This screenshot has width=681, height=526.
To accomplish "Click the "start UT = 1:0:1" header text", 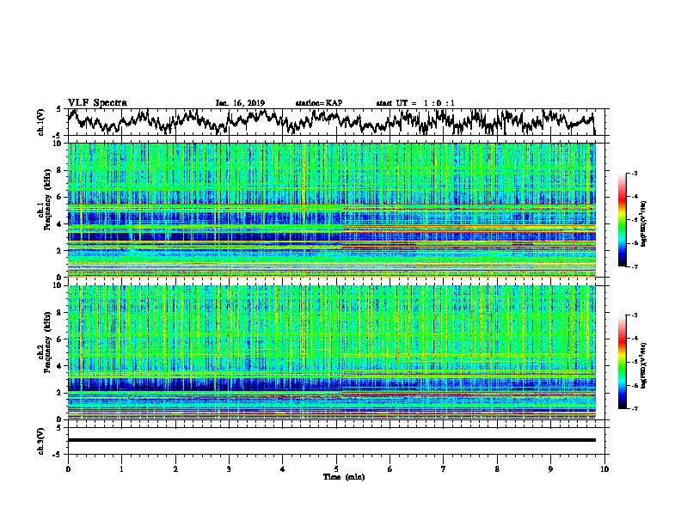I will [x=415, y=103].
